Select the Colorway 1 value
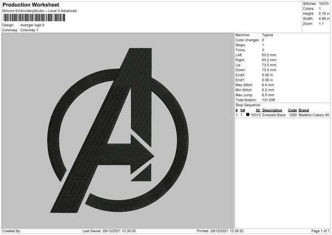This screenshot has width=332, height=235. (29, 30)
